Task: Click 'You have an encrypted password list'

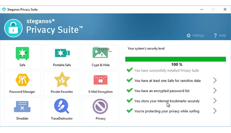Action: pyautogui.click(x=162, y=91)
